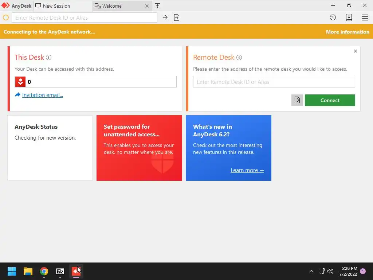Screen dimensions: 373x280
Task: Click the network icon in system tray
Action: (x=321, y=271)
